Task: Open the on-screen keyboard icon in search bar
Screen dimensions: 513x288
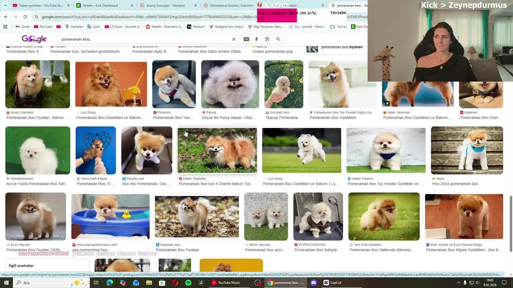Action: [x=246, y=39]
